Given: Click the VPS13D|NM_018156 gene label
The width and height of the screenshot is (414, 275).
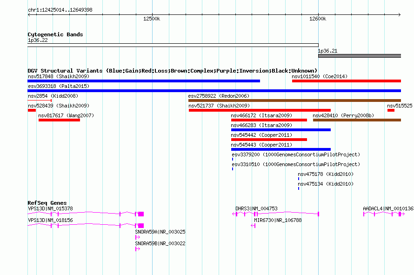Looking at the screenshot, I should tap(50, 220).
